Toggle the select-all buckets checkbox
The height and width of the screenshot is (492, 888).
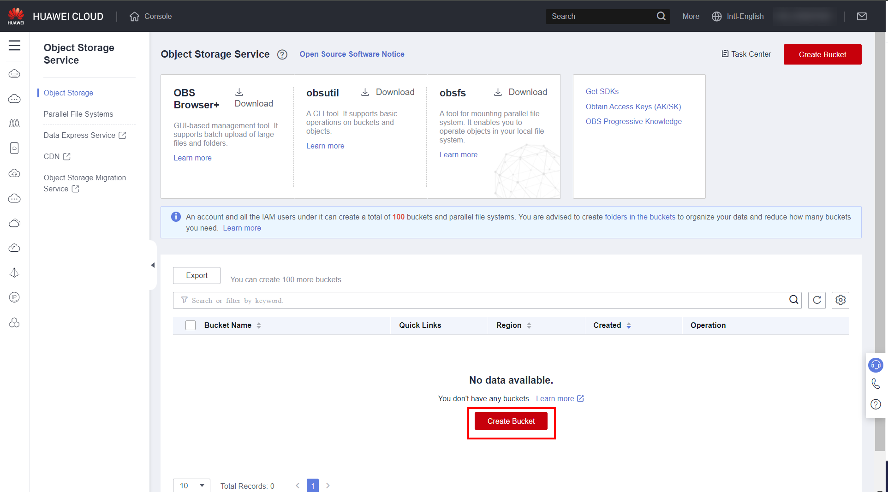pyautogui.click(x=191, y=326)
